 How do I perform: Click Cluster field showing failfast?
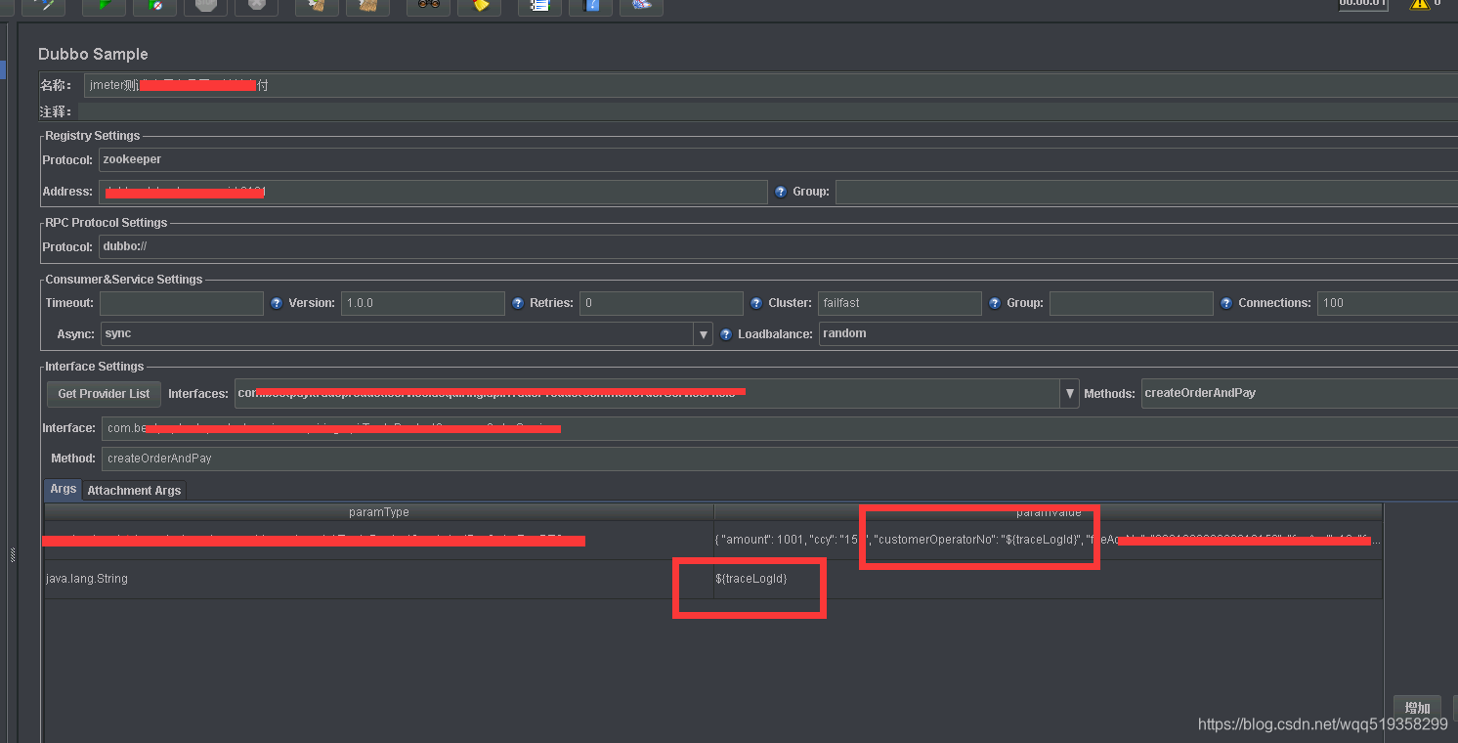900,303
